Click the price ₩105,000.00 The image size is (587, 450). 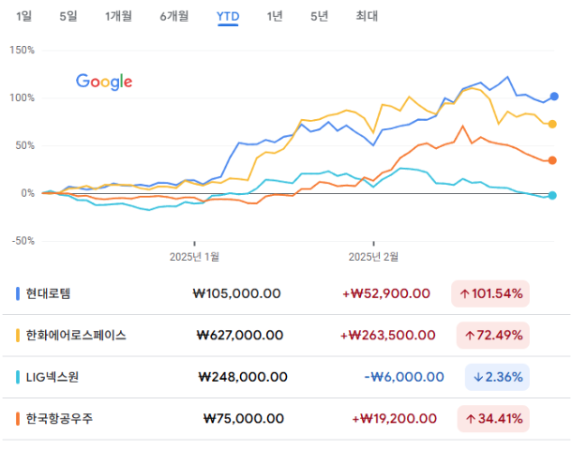[x=236, y=293]
